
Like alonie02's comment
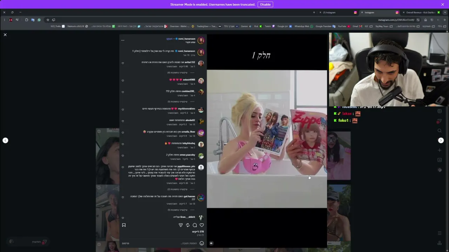pos(123,121)
